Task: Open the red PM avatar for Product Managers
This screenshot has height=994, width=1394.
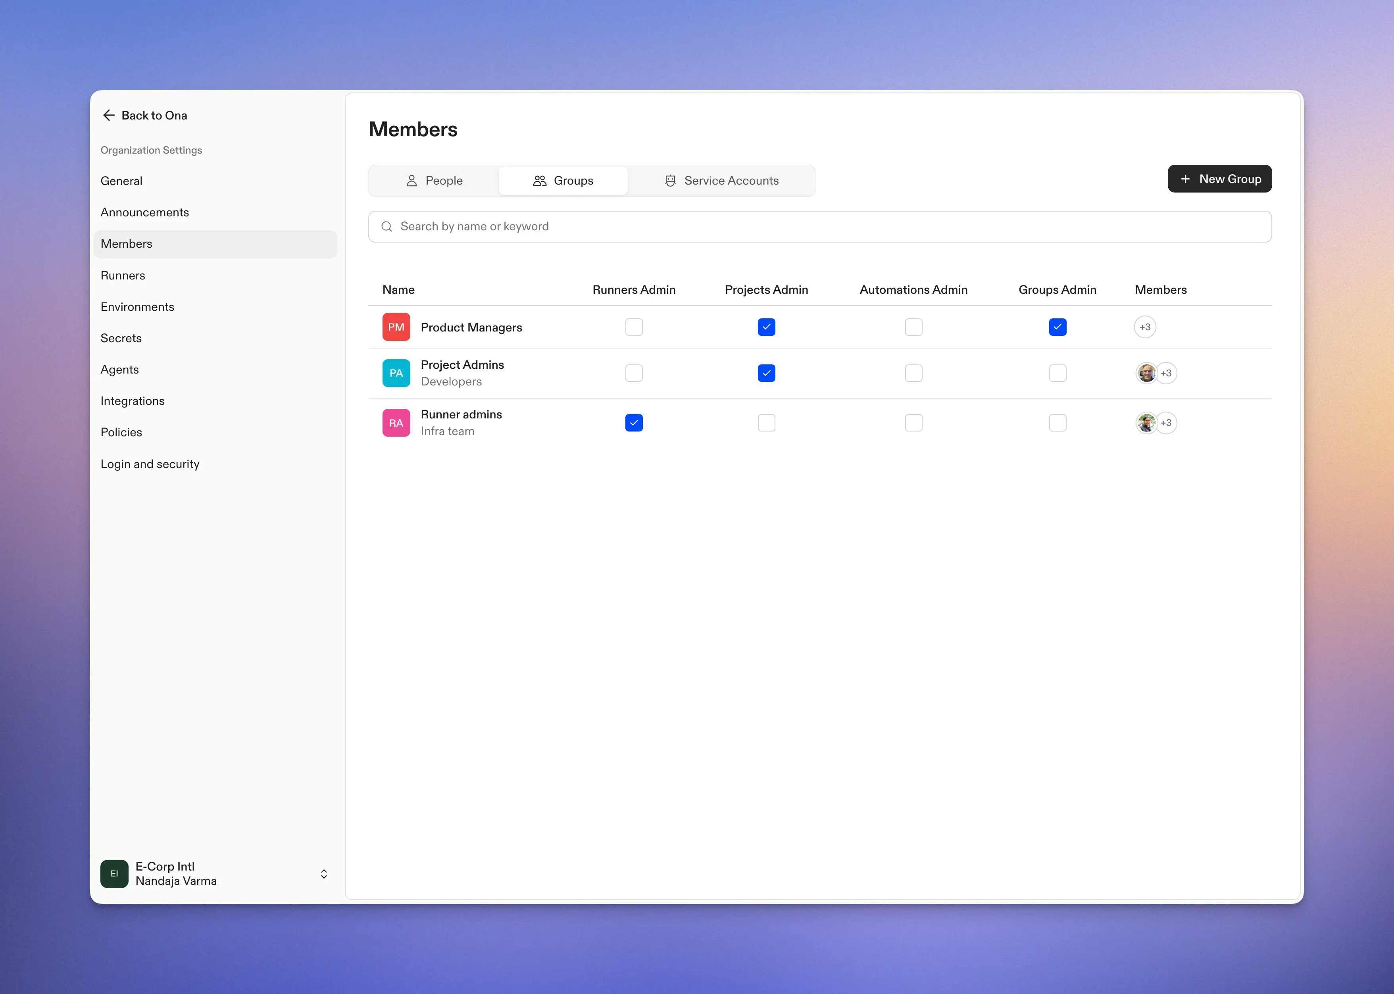Action: pos(396,327)
